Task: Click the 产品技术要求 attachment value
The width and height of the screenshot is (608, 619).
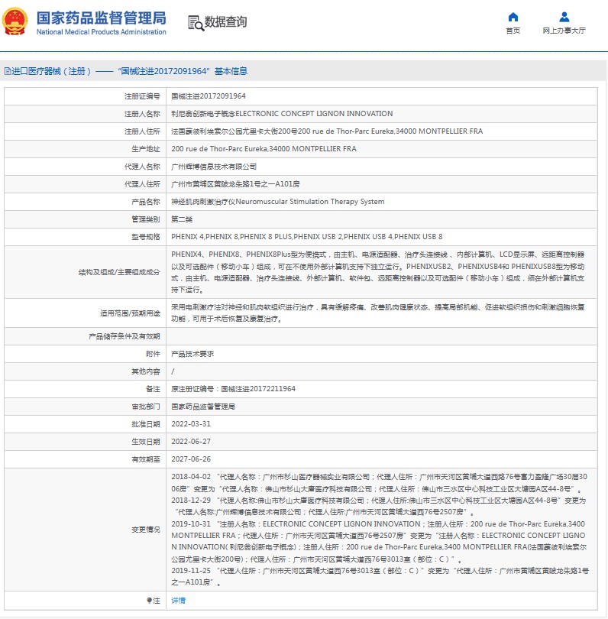Action: [192, 354]
